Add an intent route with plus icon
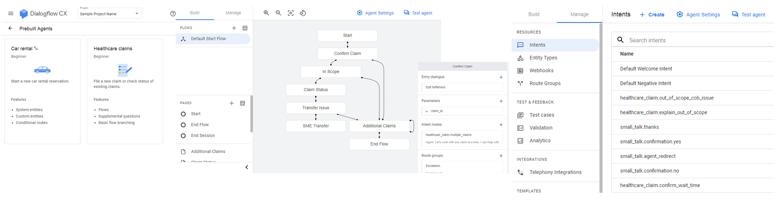The image size is (783, 210). [x=501, y=125]
